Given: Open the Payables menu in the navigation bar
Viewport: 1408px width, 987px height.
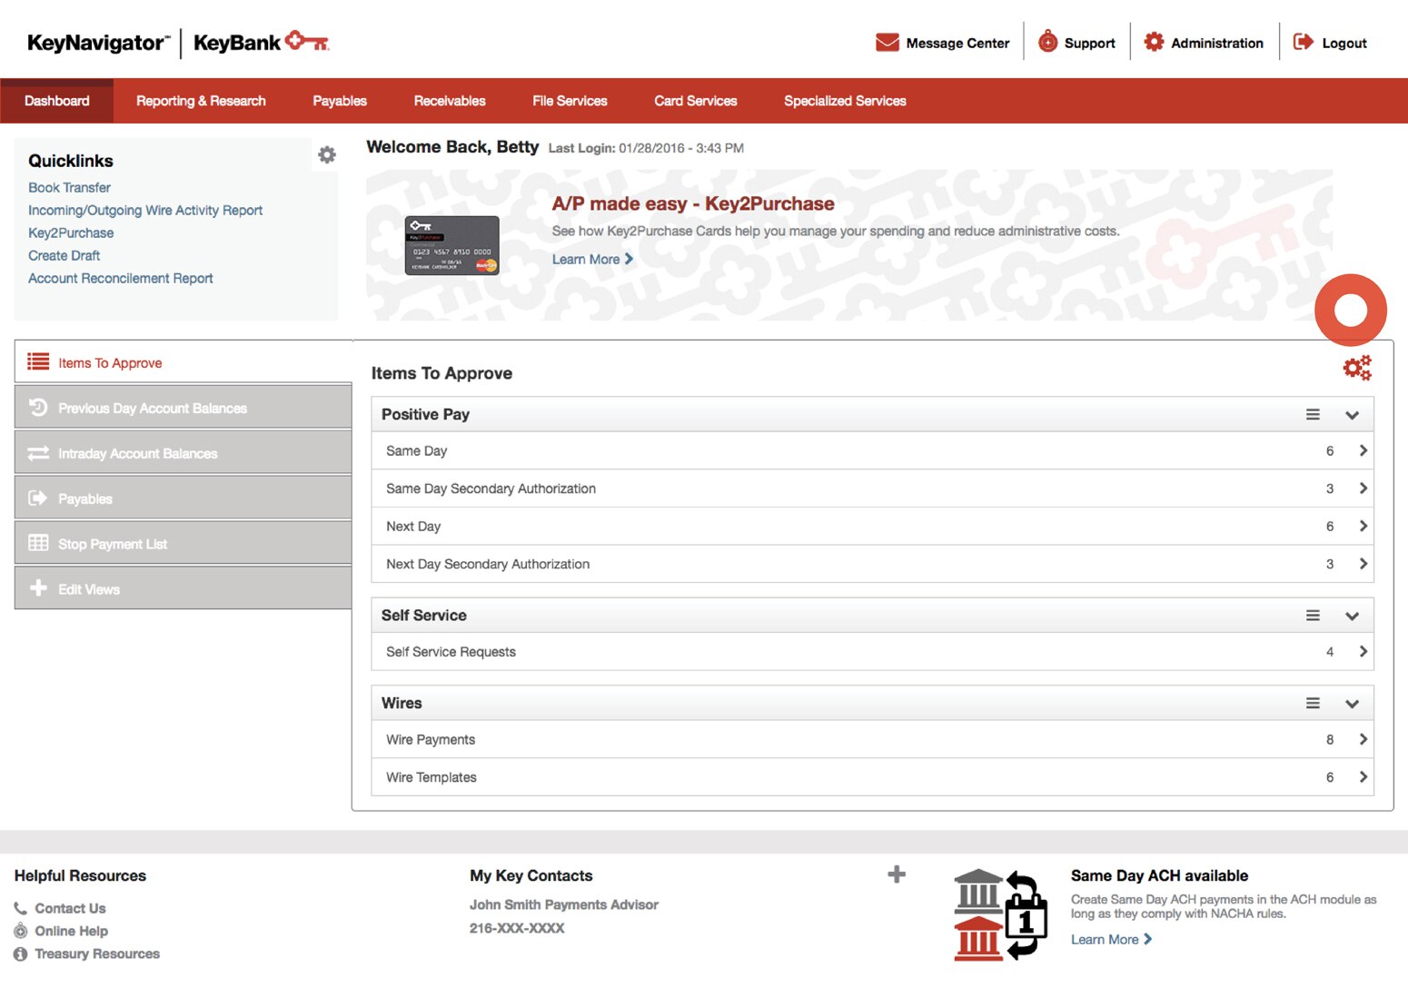Looking at the screenshot, I should [x=340, y=101].
